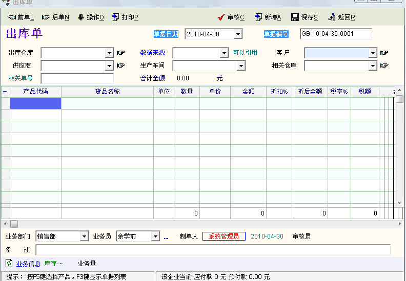Screen dimensions: 406x281
Task: Click the 返回 return button
Action: click(332, 17)
